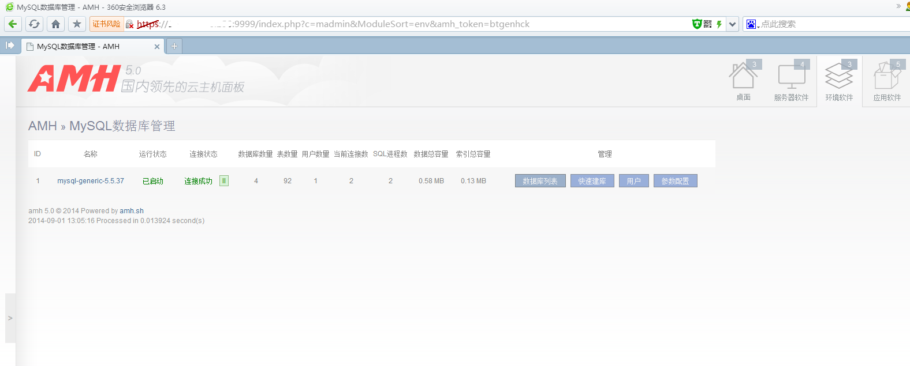
Task: Open mysql-generic-5.5.37 link
Action: 91,181
